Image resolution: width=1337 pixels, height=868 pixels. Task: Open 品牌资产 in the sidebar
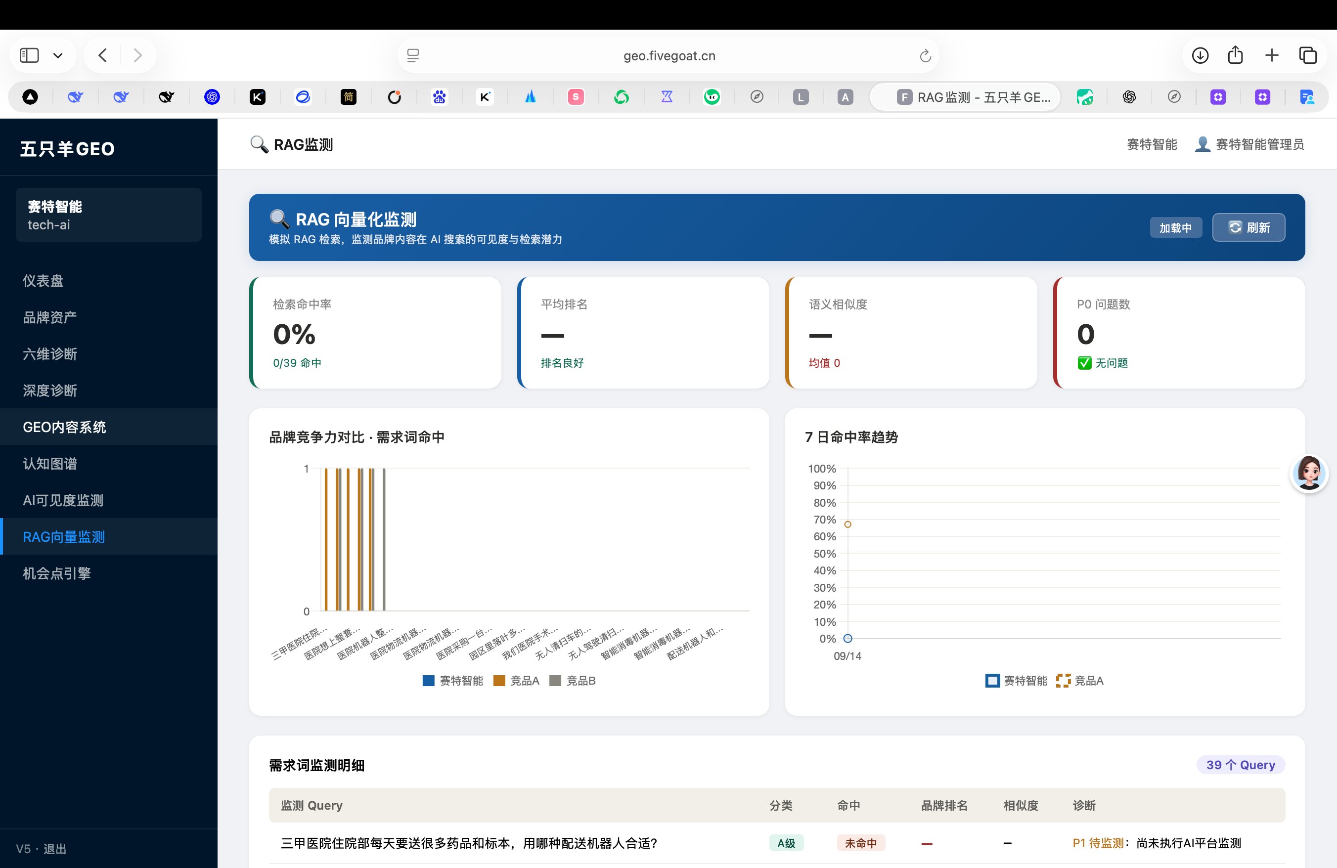pos(108,317)
